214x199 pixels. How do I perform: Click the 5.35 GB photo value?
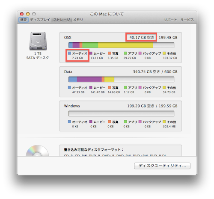(x=113, y=58)
